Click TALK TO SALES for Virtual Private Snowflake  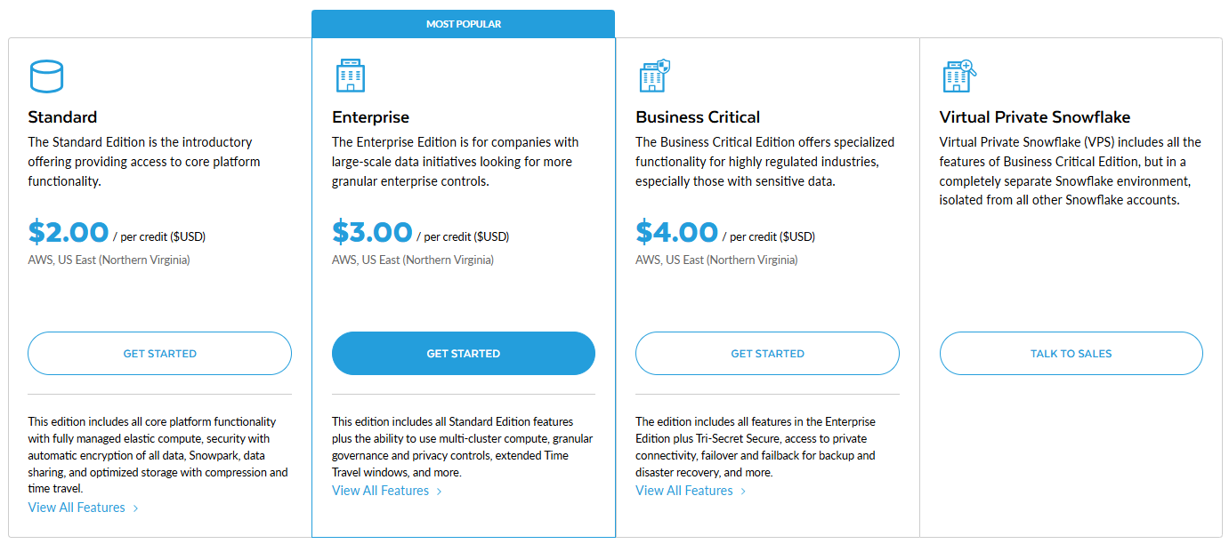pyautogui.click(x=1071, y=353)
